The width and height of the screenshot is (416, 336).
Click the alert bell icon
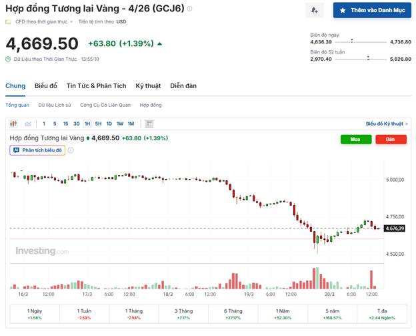[x=315, y=11]
